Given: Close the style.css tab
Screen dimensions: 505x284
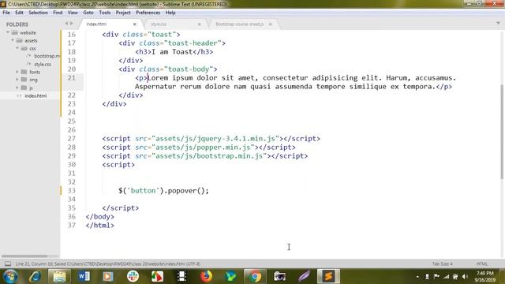Looking at the screenshot, I should pyautogui.click(x=200, y=24).
